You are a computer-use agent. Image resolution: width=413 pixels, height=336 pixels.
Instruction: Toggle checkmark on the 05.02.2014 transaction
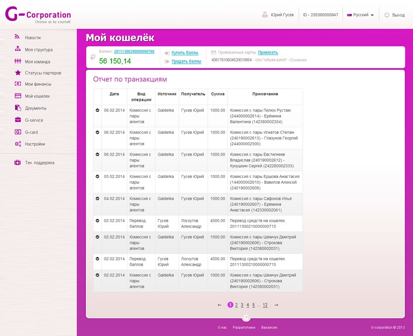point(97,176)
